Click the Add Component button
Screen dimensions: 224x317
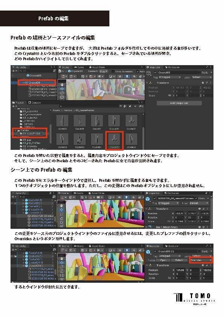point(179,103)
